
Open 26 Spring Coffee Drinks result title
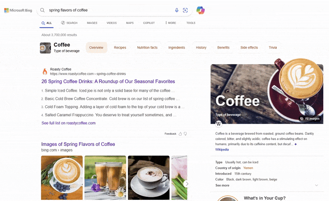[x=108, y=81]
